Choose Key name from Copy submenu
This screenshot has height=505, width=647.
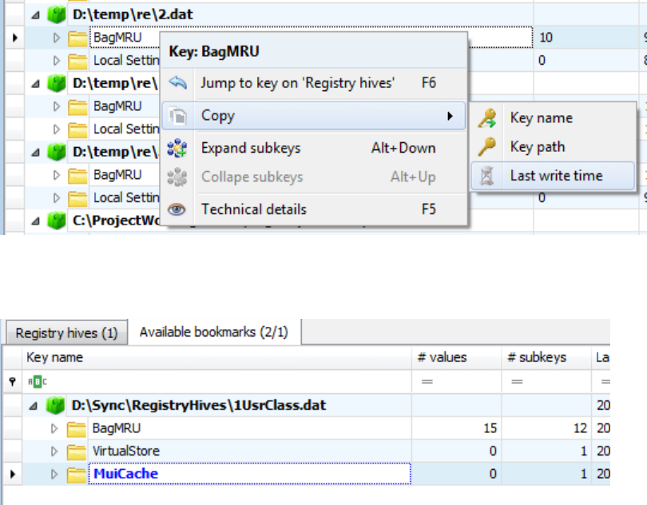(553, 118)
